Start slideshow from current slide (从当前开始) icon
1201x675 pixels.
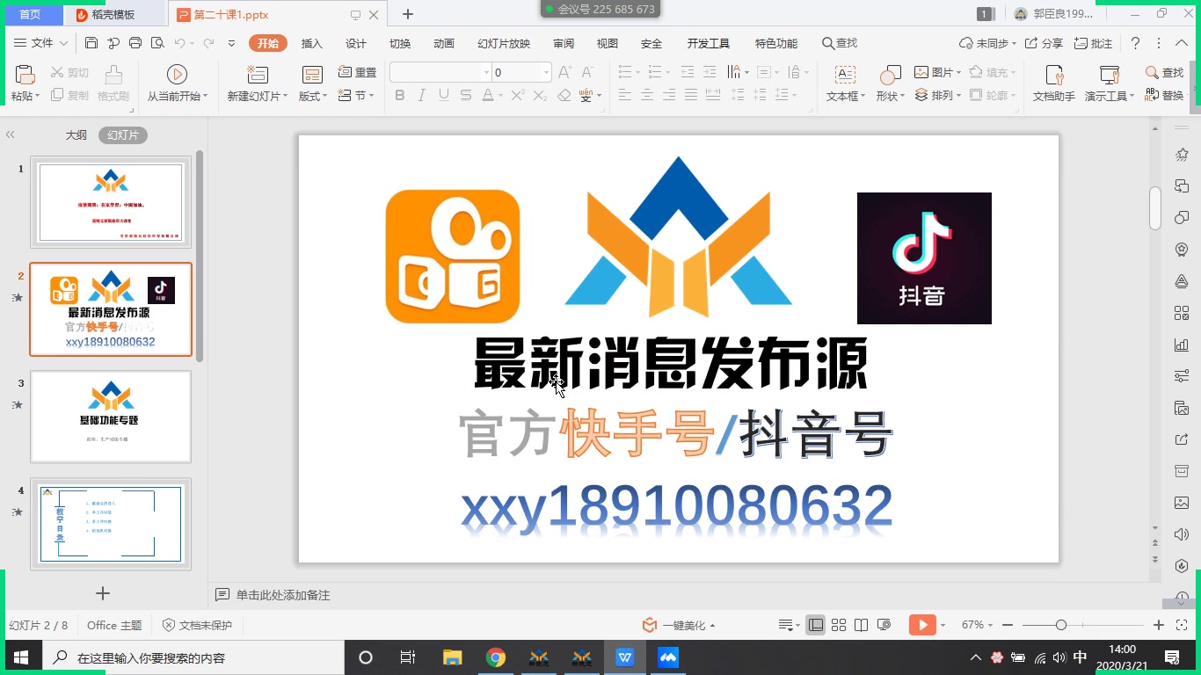pos(177,75)
